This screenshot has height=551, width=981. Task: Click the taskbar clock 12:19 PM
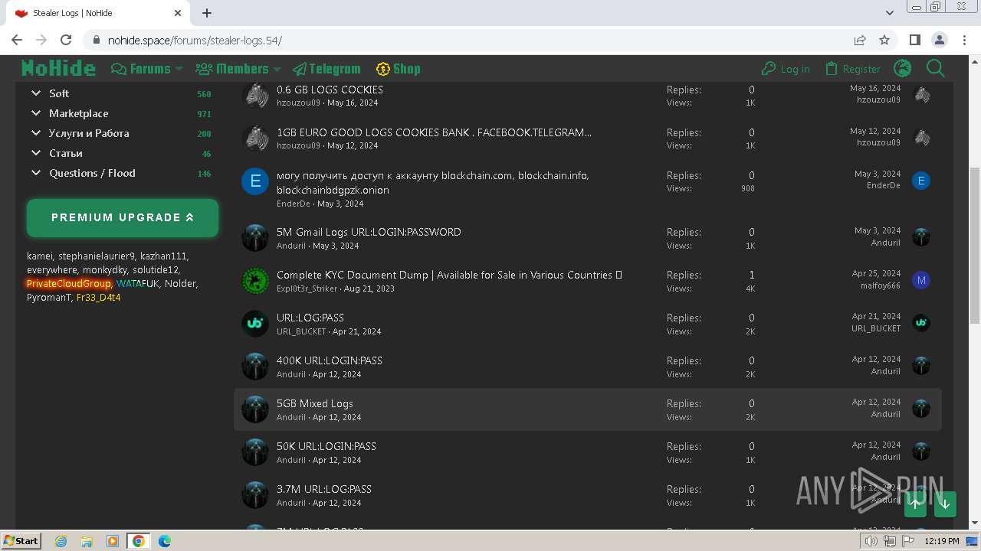tap(942, 541)
